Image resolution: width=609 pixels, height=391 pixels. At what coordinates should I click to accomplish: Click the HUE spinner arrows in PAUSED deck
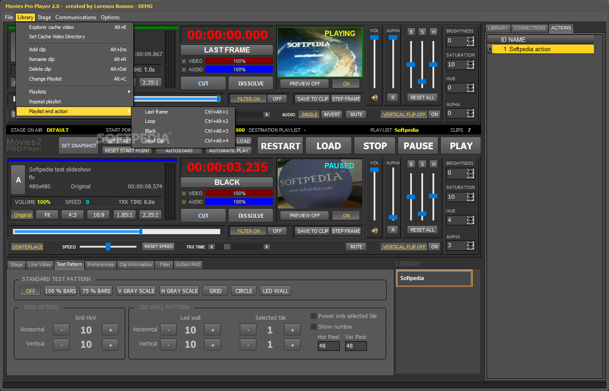pyautogui.click(x=470, y=220)
